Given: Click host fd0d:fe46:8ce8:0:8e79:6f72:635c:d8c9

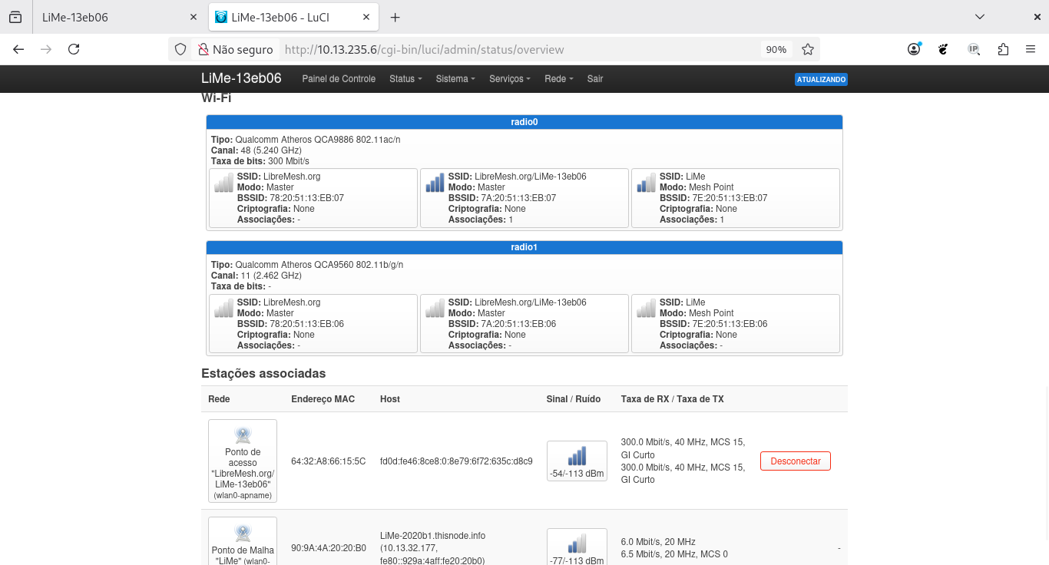Looking at the screenshot, I should [x=456, y=461].
